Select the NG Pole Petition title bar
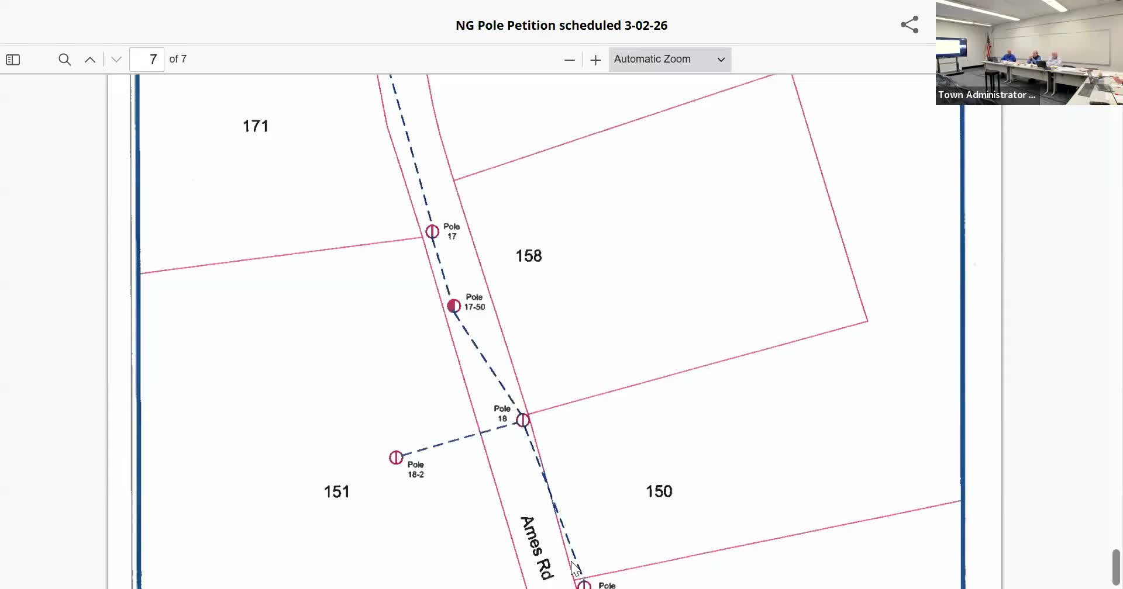 [561, 25]
